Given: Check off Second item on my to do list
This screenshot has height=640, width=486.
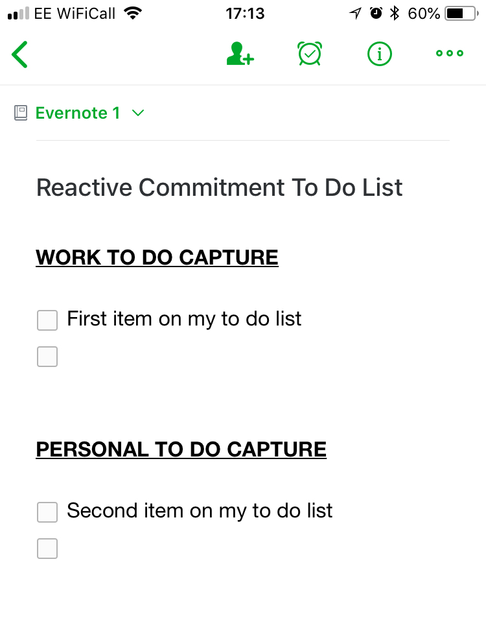Looking at the screenshot, I should point(47,512).
